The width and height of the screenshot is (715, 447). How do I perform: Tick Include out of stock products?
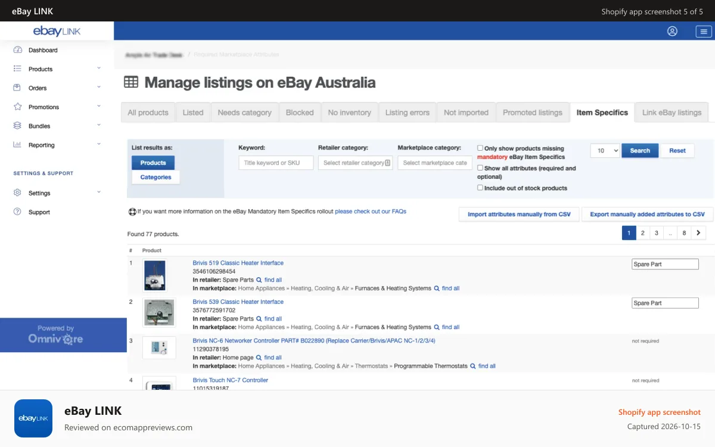pyautogui.click(x=480, y=188)
